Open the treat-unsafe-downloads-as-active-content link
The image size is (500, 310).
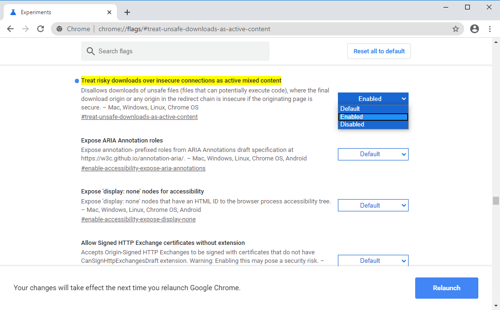pos(139,117)
